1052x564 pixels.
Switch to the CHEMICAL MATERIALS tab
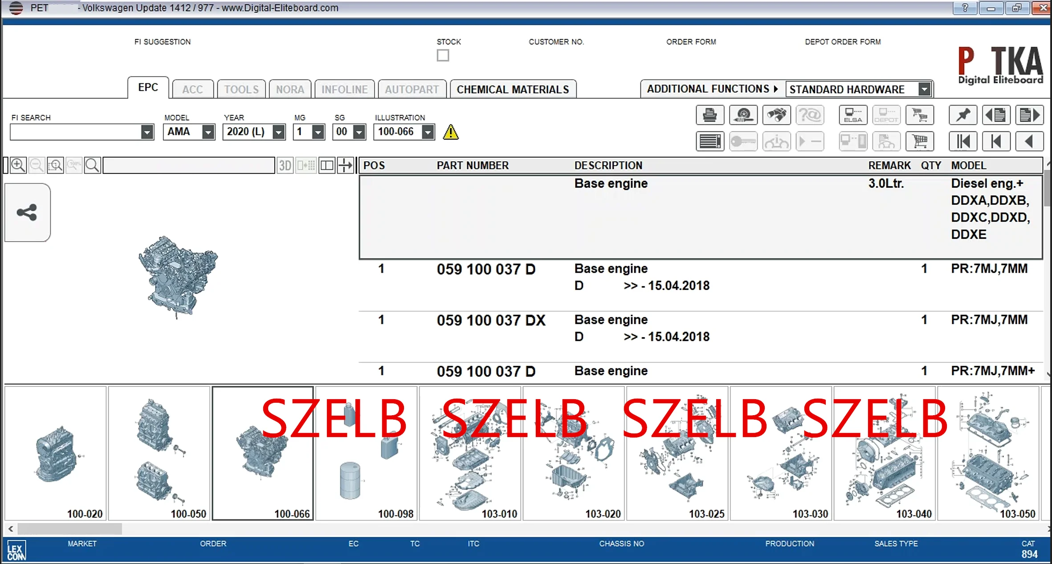[513, 90]
